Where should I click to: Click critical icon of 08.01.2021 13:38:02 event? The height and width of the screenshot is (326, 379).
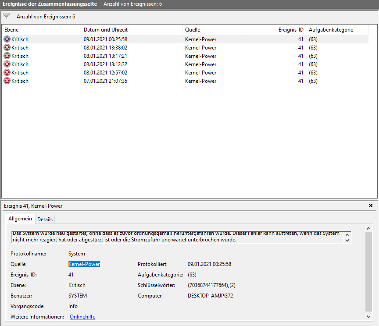click(7, 48)
